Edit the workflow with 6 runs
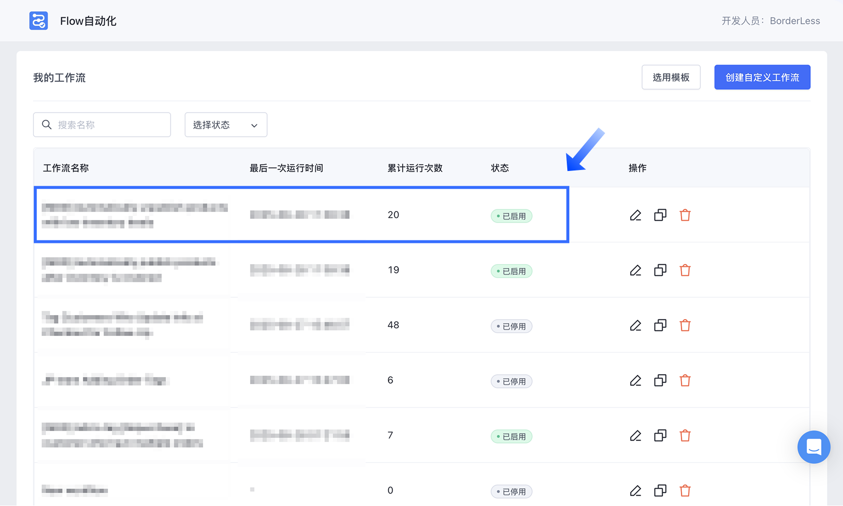Image resolution: width=843 pixels, height=506 pixels. (x=635, y=381)
